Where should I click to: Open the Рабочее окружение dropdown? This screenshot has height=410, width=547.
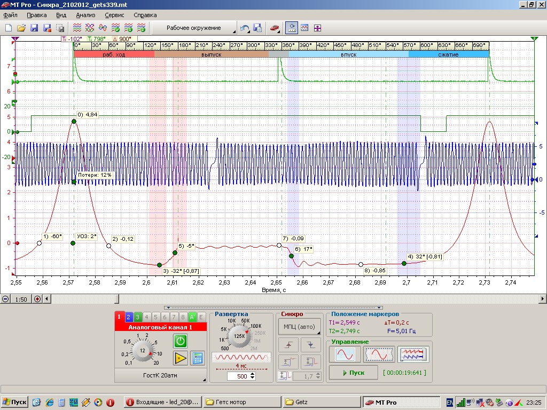(x=194, y=28)
